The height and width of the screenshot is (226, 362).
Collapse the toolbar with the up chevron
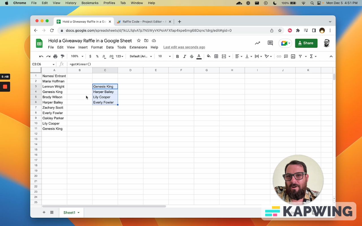coord(331,56)
